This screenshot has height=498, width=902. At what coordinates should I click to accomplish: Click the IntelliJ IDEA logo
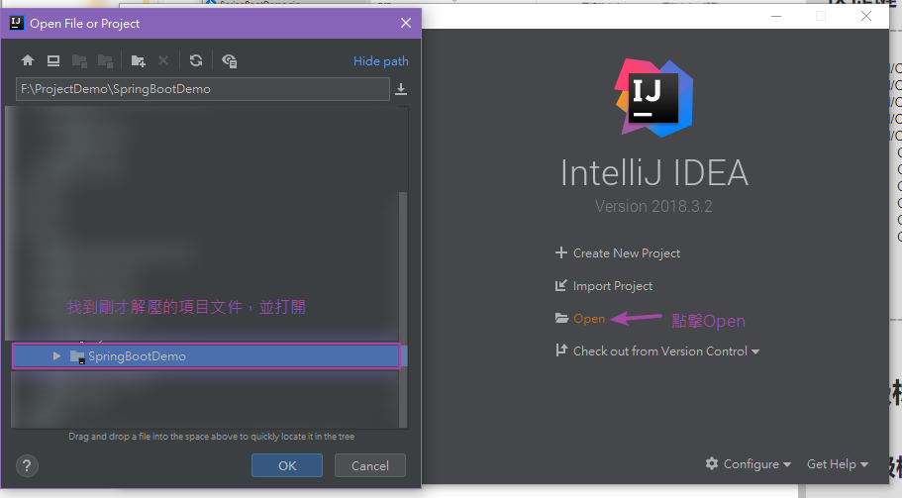coord(654,98)
